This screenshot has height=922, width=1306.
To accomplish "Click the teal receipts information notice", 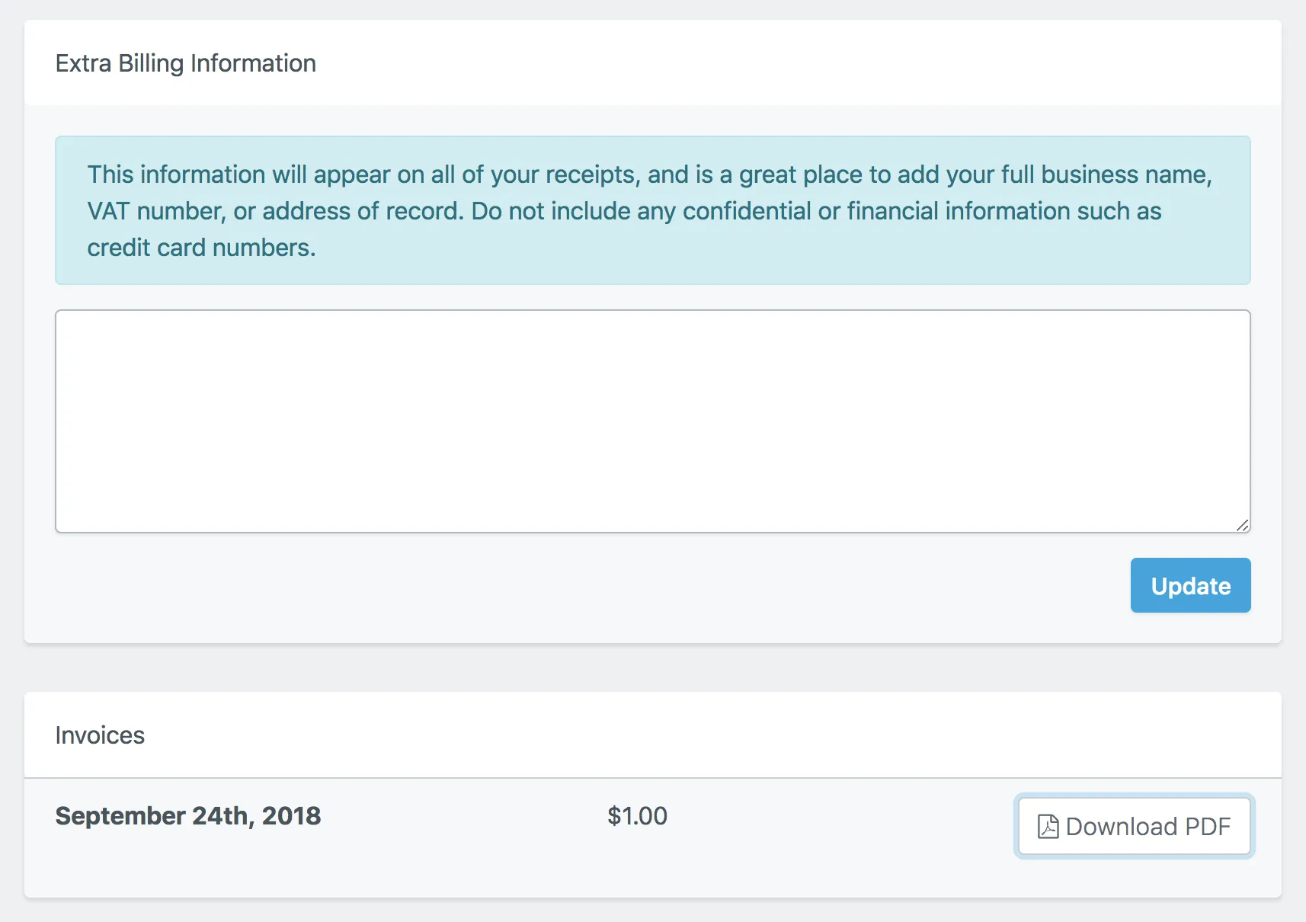I will [x=652, y=210].
